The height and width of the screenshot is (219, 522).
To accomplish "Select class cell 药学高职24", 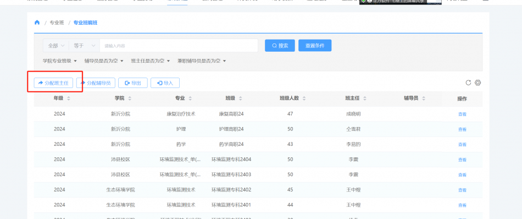I will pos(231,144).
